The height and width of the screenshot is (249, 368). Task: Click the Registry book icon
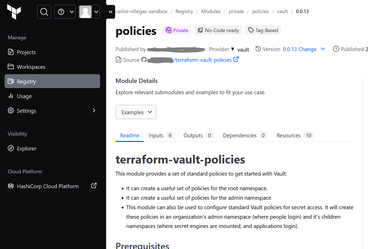pos(11,81)
